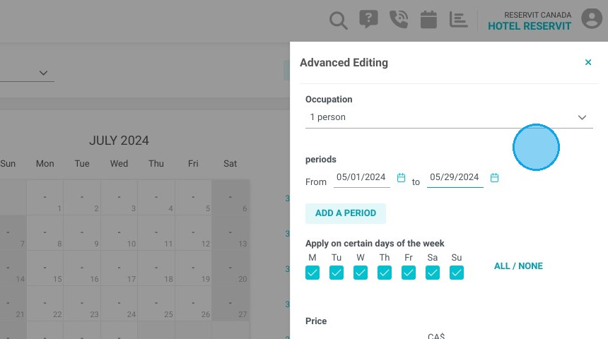Click the ALL / NONE link

click(518, 266)
